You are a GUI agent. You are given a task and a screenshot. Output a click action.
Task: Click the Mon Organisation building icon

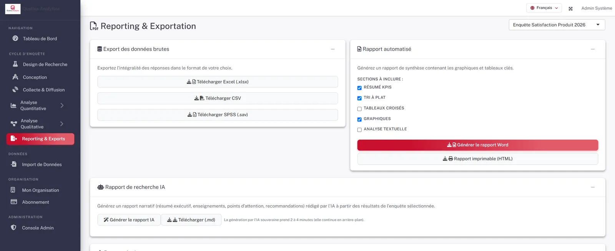[x=13, y=190]
